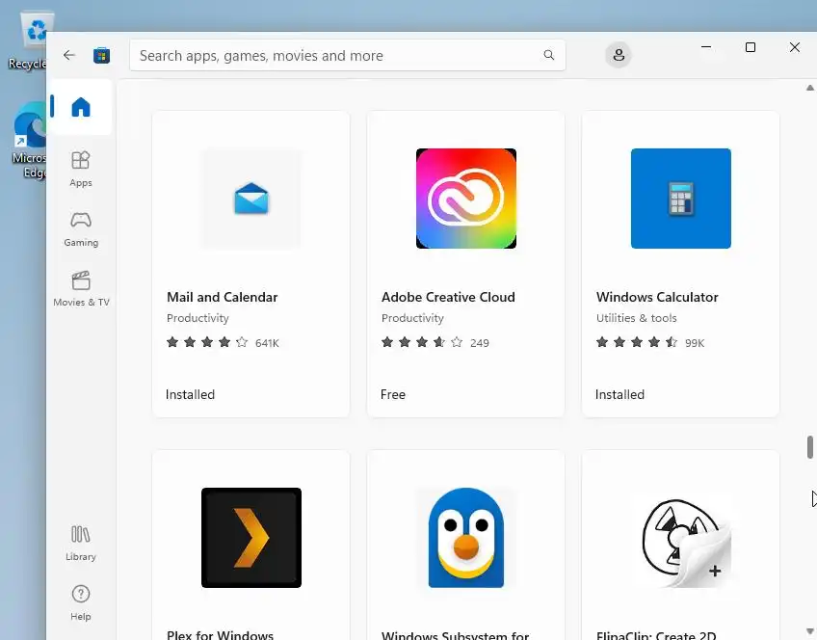817x640 pixels.
Task: Open the Apps section in sidebar
Action: coord(81,169)
